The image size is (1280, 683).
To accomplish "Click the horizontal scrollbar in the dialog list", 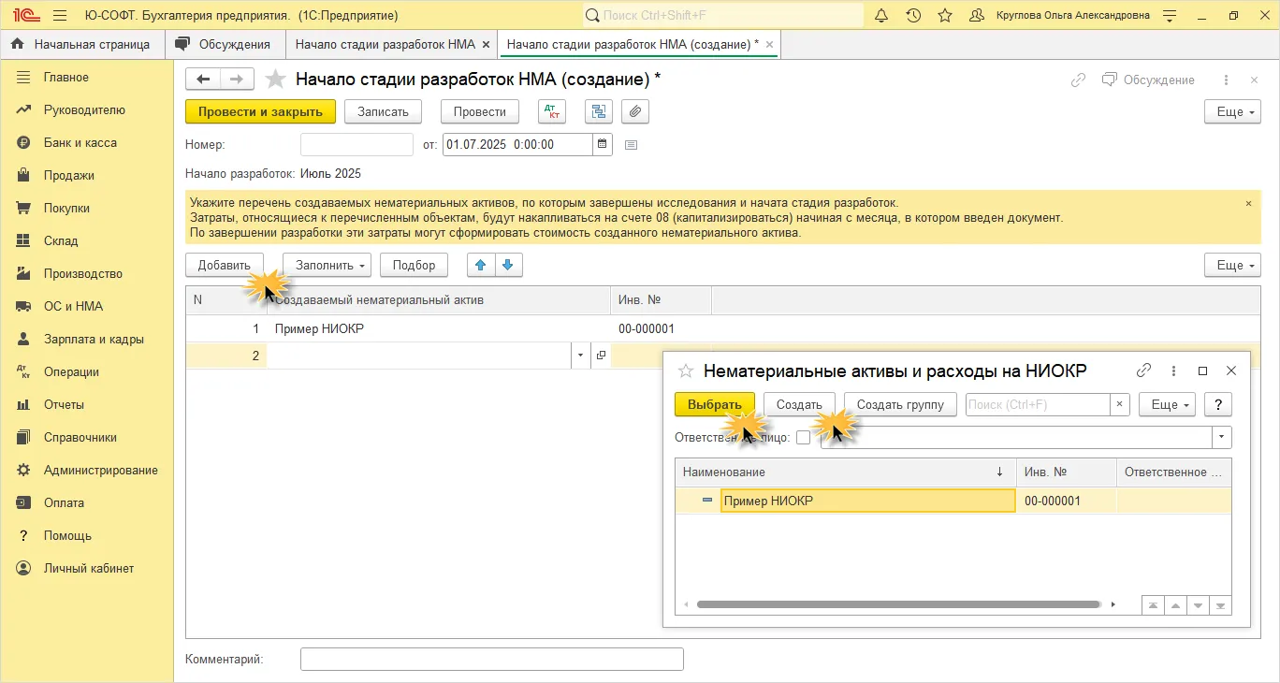I will (x=898, y=604).
